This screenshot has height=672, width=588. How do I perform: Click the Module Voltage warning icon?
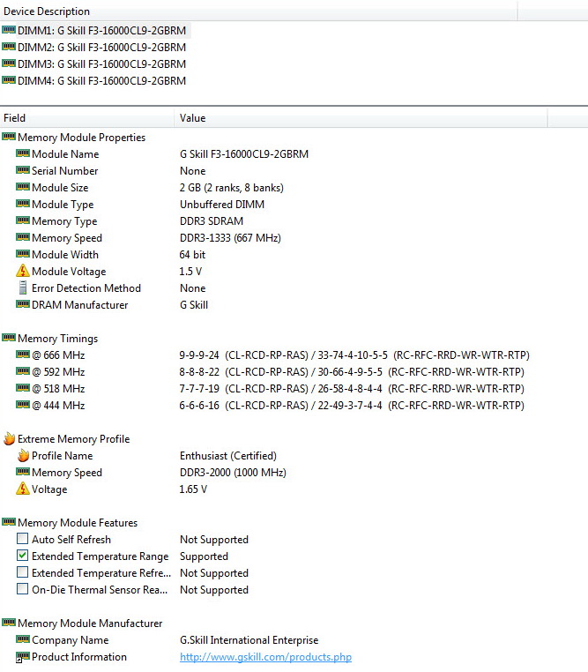(23, 271)
